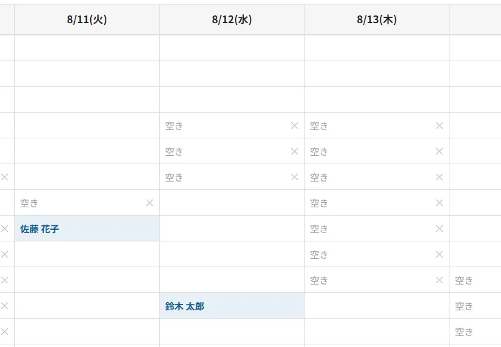Remove sixth 空き slot on 8/13(木)

pyautogui.click(x=439, y=254)
